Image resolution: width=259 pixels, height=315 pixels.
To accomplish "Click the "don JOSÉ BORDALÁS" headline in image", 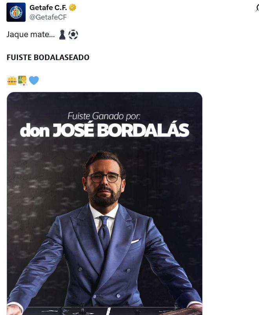I will (104, 131).
